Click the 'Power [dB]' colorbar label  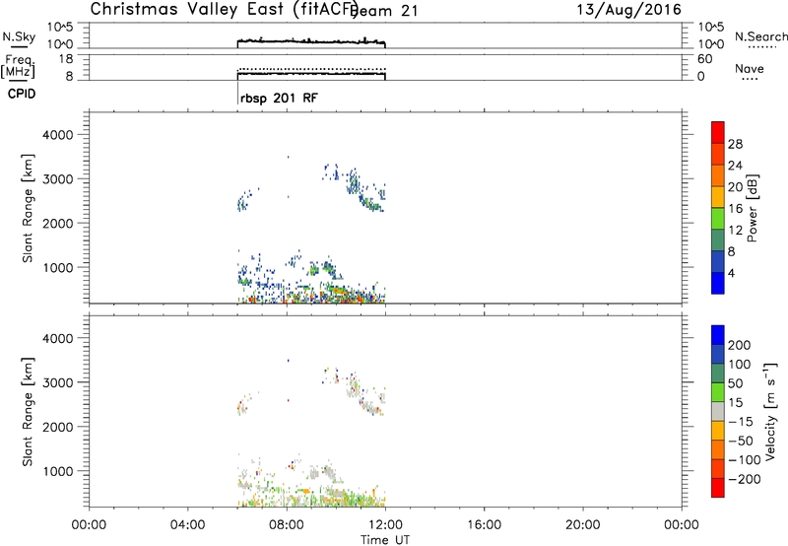tap(752, 208)
